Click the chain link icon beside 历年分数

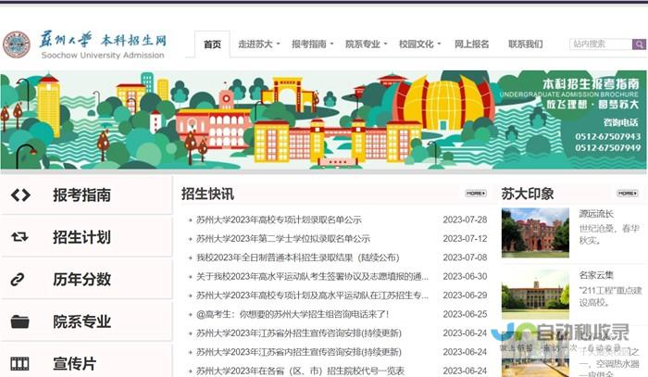18,280
